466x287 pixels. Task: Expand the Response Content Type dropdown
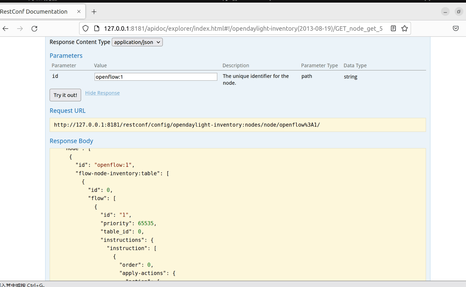click(x=137, y=42)
